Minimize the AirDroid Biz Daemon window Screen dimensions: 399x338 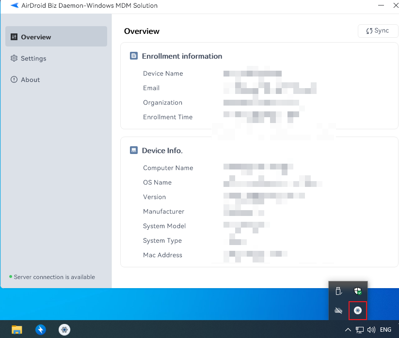point(381,5)
